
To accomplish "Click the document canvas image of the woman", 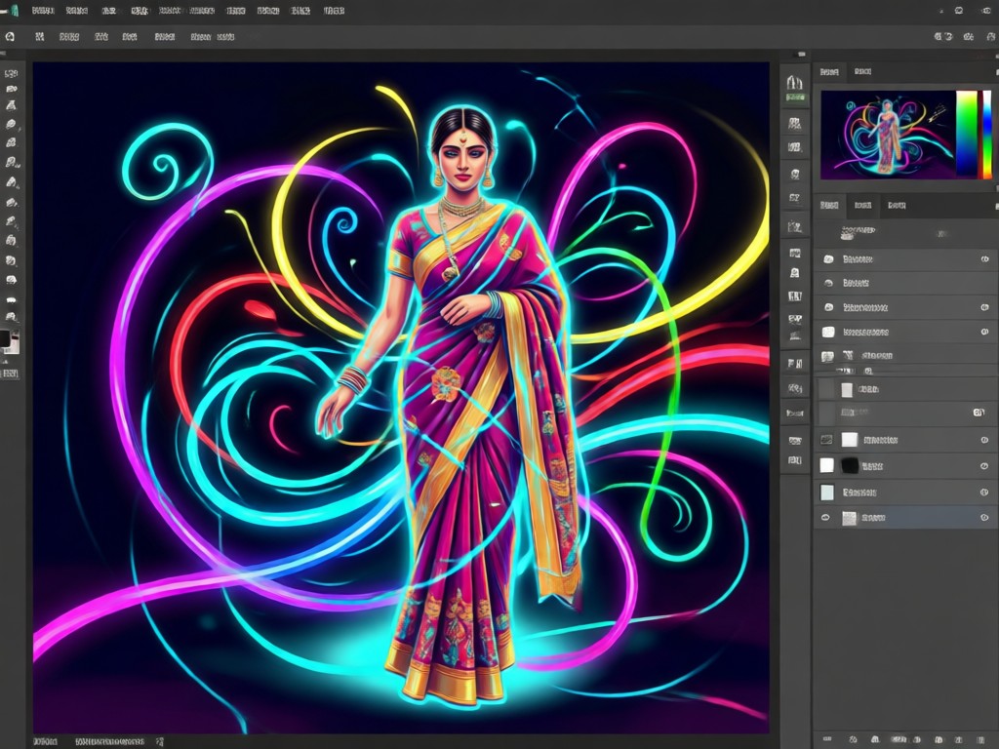I will point(401,398).
